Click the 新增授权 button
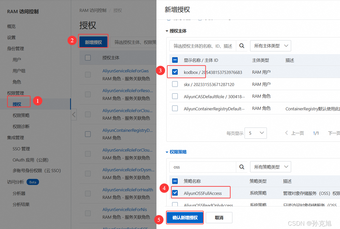 pyautogui.click(x=93, y=42)
